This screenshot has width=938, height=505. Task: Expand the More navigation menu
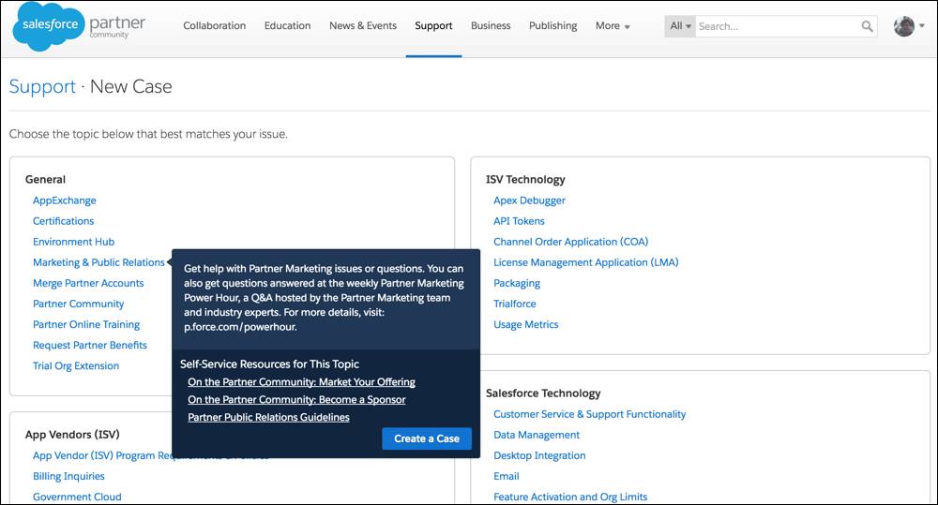(x=613, y=25)
